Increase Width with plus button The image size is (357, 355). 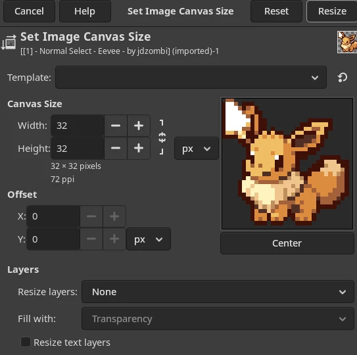(x=139, y=126)
